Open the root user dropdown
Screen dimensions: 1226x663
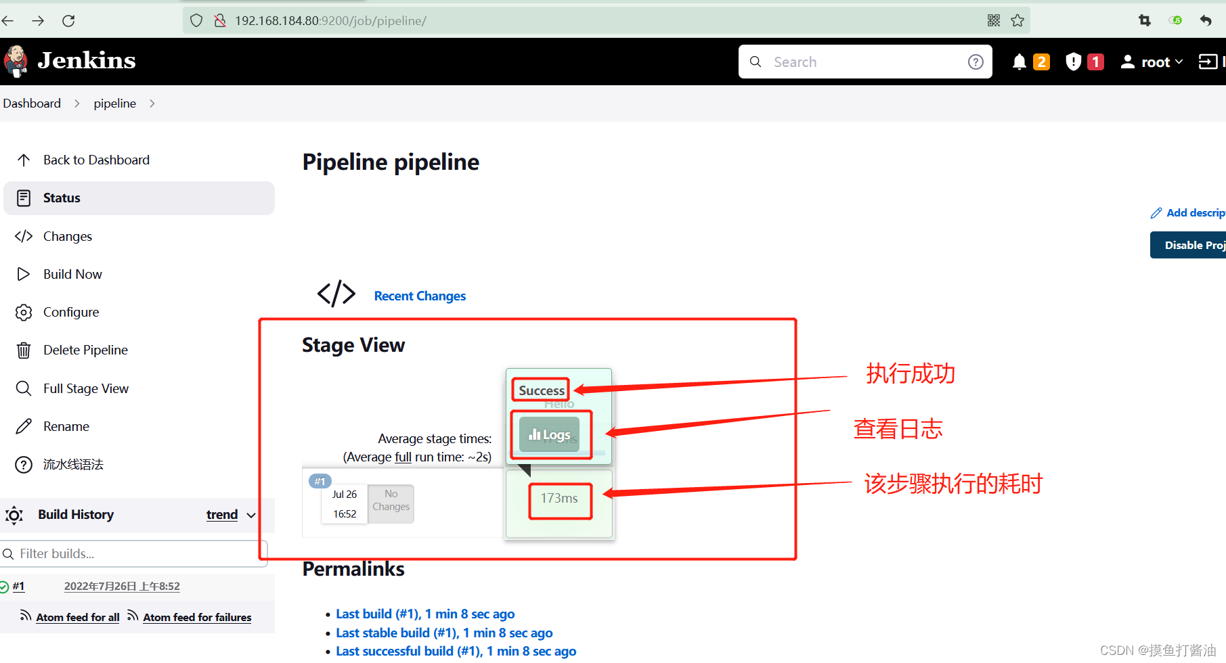(x=1152, y=62)
